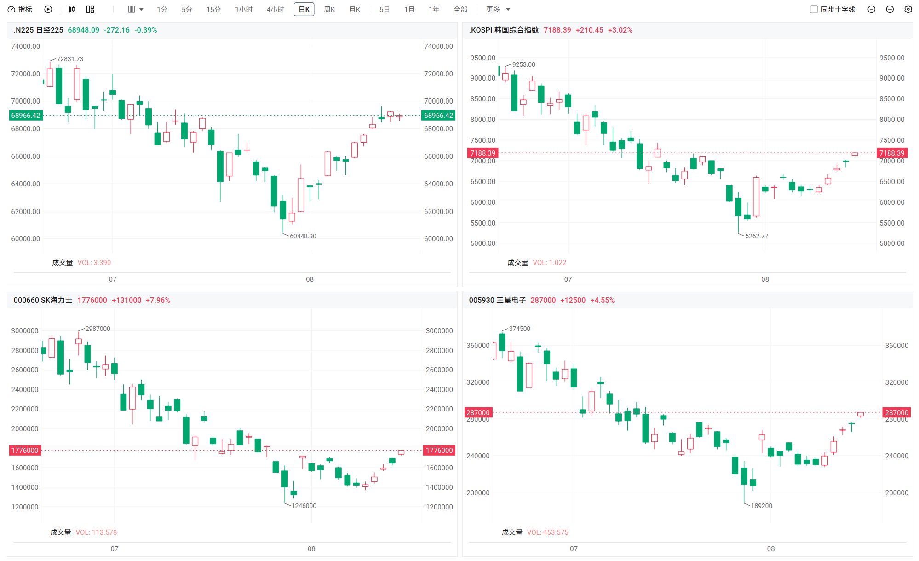This screenshot has height=561, width=919.
Task: Select the candlestick chart type icon
Action: click(72, 9)
